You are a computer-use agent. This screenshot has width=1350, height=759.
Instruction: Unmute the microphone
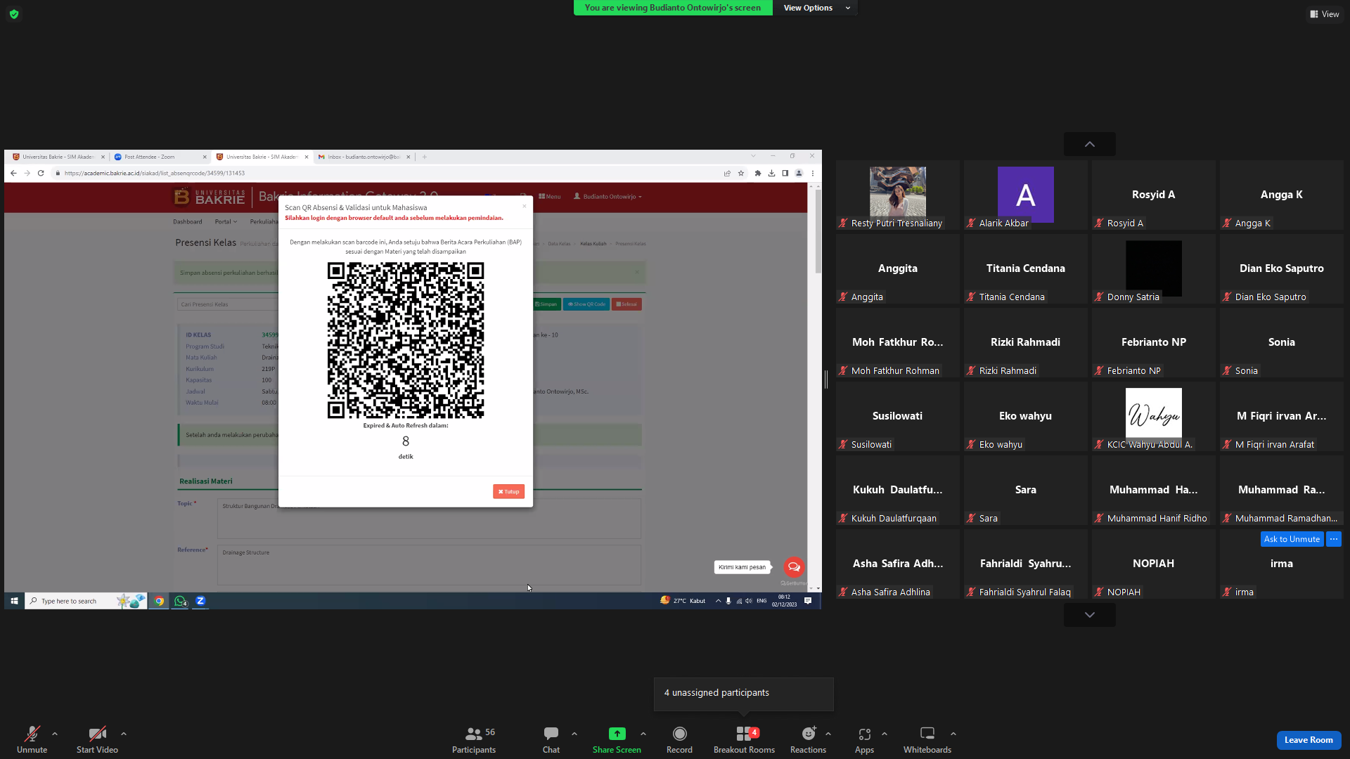pyautogui.click(x=32, y=739)
